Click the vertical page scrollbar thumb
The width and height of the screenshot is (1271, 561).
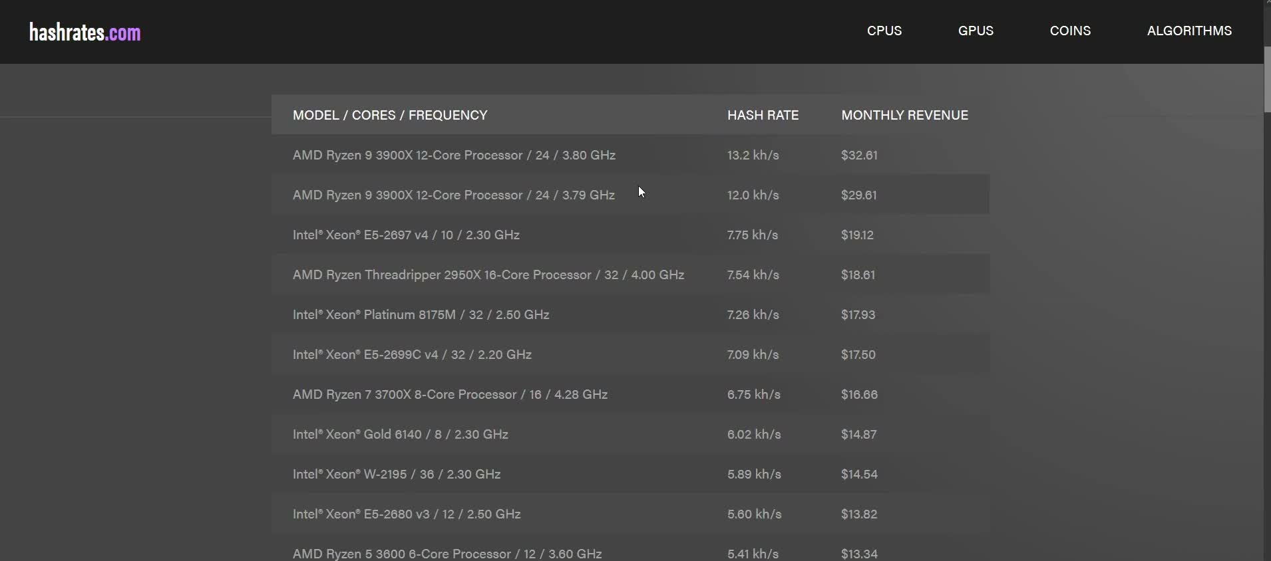coord(1267,80)
